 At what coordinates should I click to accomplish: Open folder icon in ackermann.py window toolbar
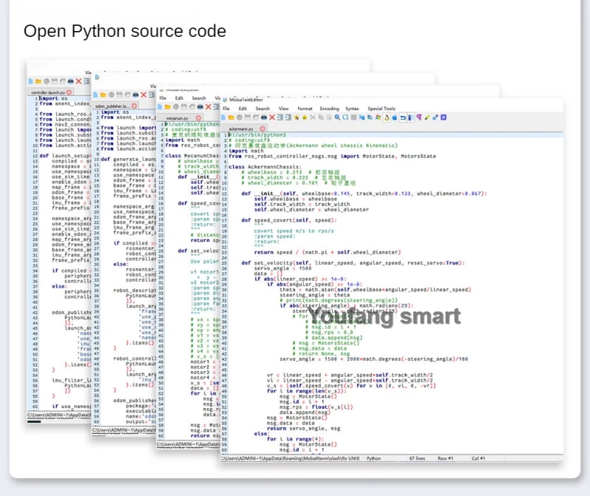click(x=231, y=117)
